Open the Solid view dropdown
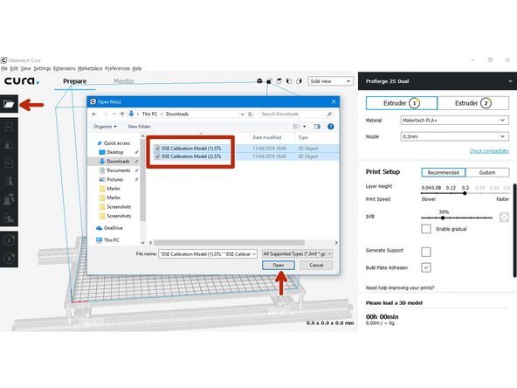This screenshot has height=388, width=517. click(330, 81)
